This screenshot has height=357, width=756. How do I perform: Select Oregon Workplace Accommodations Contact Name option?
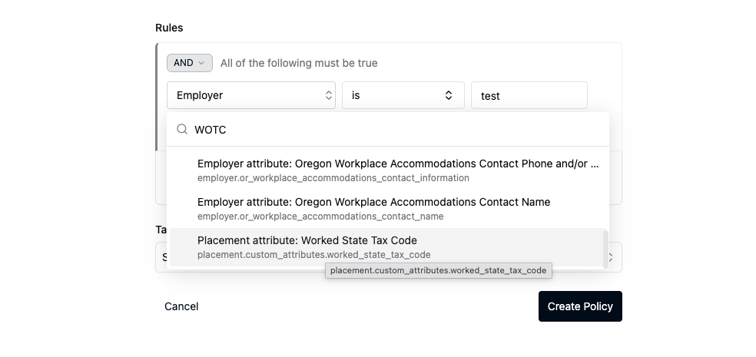[x=388, y=209]
